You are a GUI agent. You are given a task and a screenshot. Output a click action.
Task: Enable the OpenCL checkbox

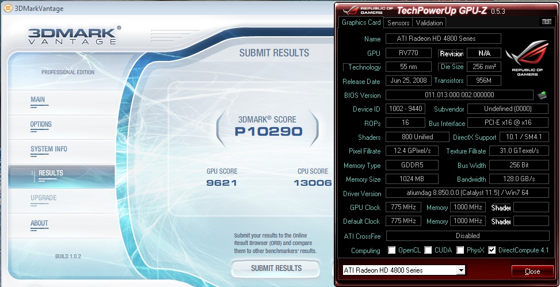pos(392,250)
